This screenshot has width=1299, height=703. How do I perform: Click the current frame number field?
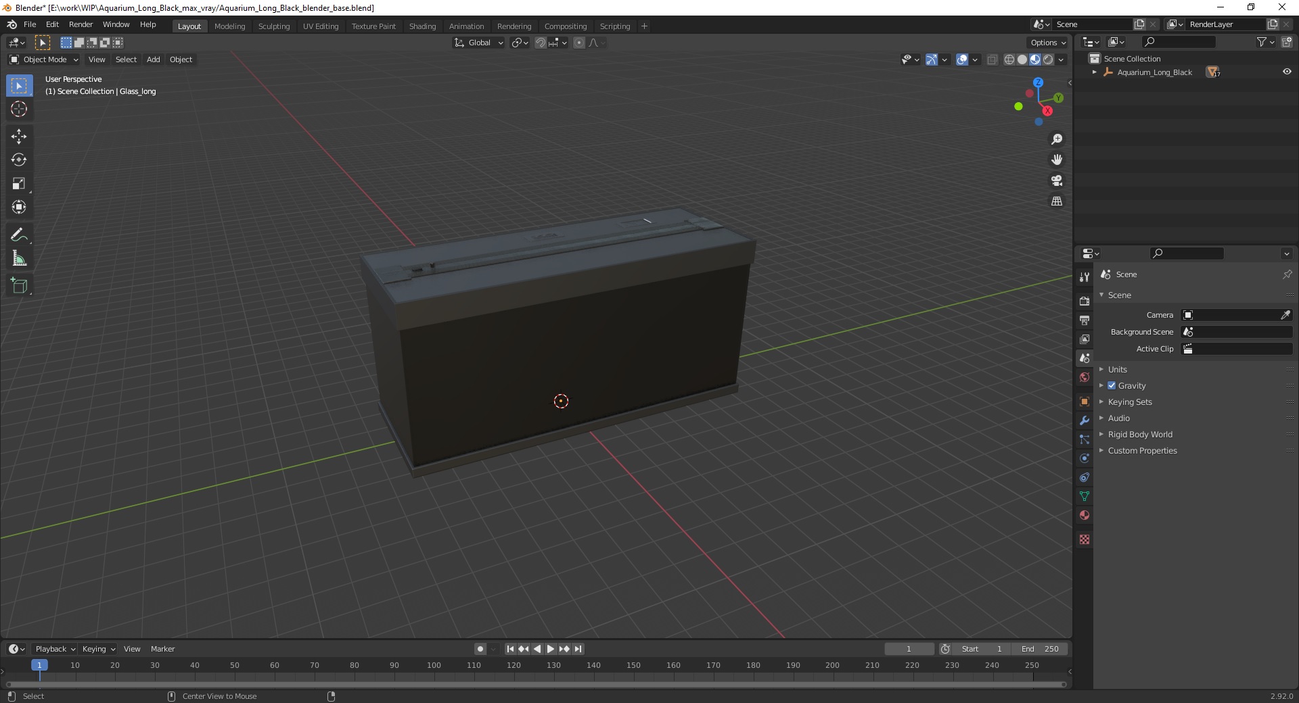[909, 649]
